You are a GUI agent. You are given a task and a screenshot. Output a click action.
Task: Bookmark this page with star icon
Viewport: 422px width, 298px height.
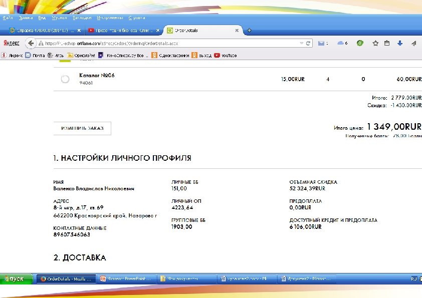coord(375,43)
